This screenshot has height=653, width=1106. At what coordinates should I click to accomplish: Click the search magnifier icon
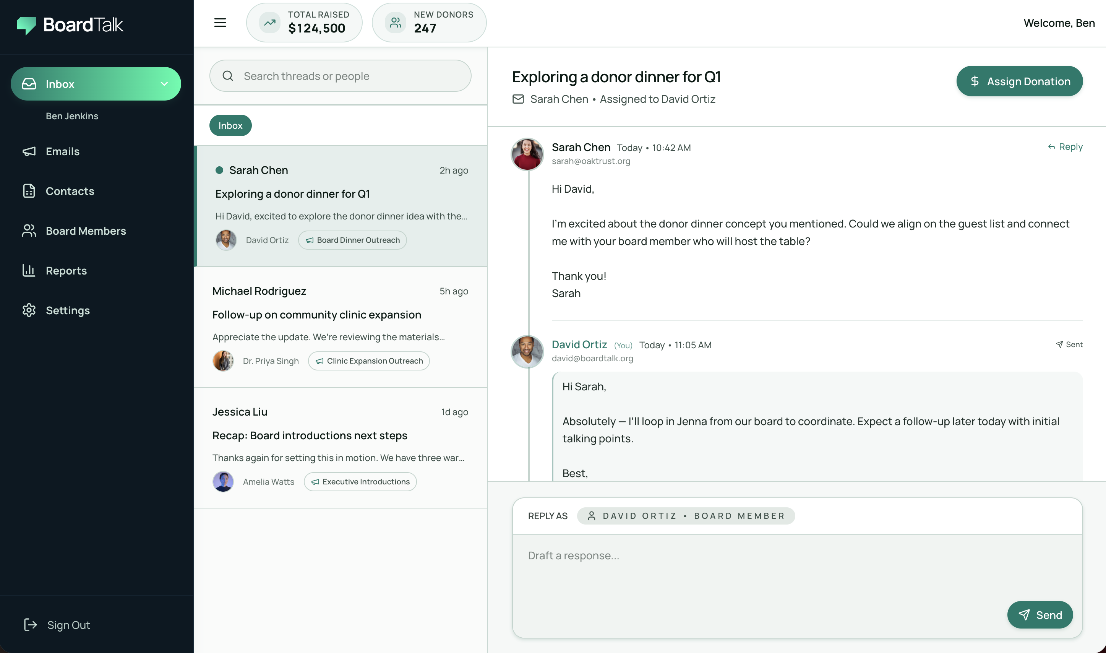(x=228, y=76)
